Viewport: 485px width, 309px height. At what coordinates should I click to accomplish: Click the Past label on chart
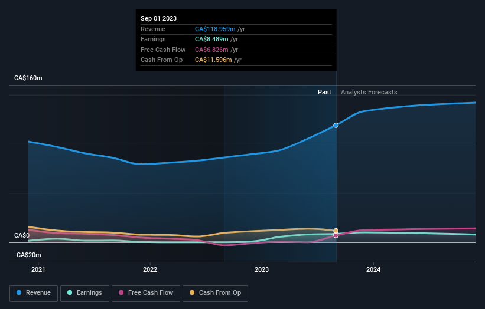(x=324, y=92)
